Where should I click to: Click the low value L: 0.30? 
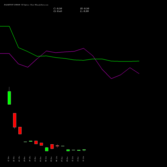point(85,11)
